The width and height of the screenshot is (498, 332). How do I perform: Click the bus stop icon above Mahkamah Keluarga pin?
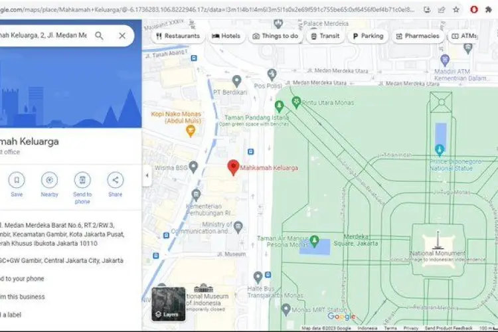pyautogui.click(x=250, y=152)
